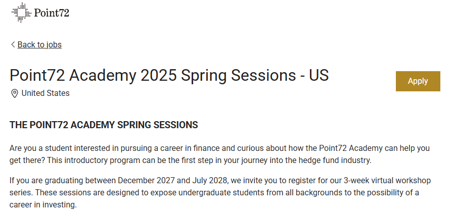The image size is (454, 214).
Task: Click the Point72 wordmark text
Action: (52, 13)
